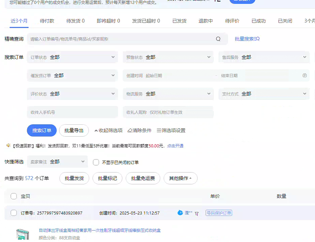Image resolution: width=315 pixels, height=242 pixels.
Task: Collapse filters with 收起筛选项
Action: [108, 131]
